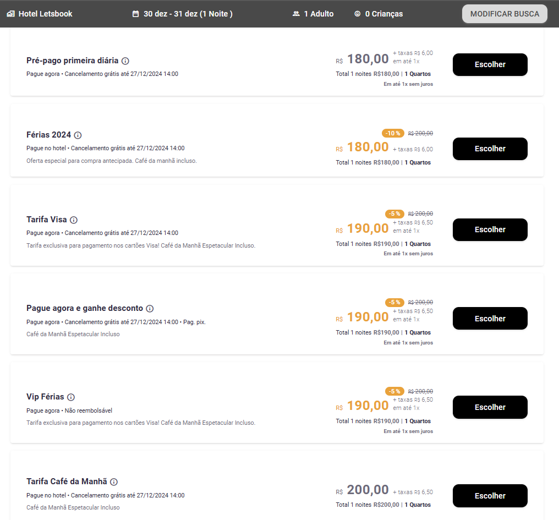
Task: Click the calendar icon next to dates
Action: pos(135,14)
